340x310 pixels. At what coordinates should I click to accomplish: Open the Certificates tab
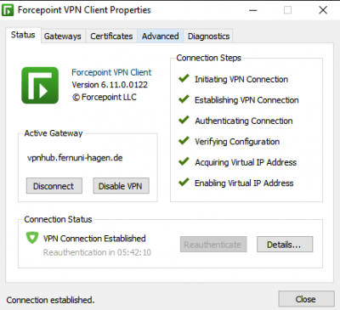111,37
